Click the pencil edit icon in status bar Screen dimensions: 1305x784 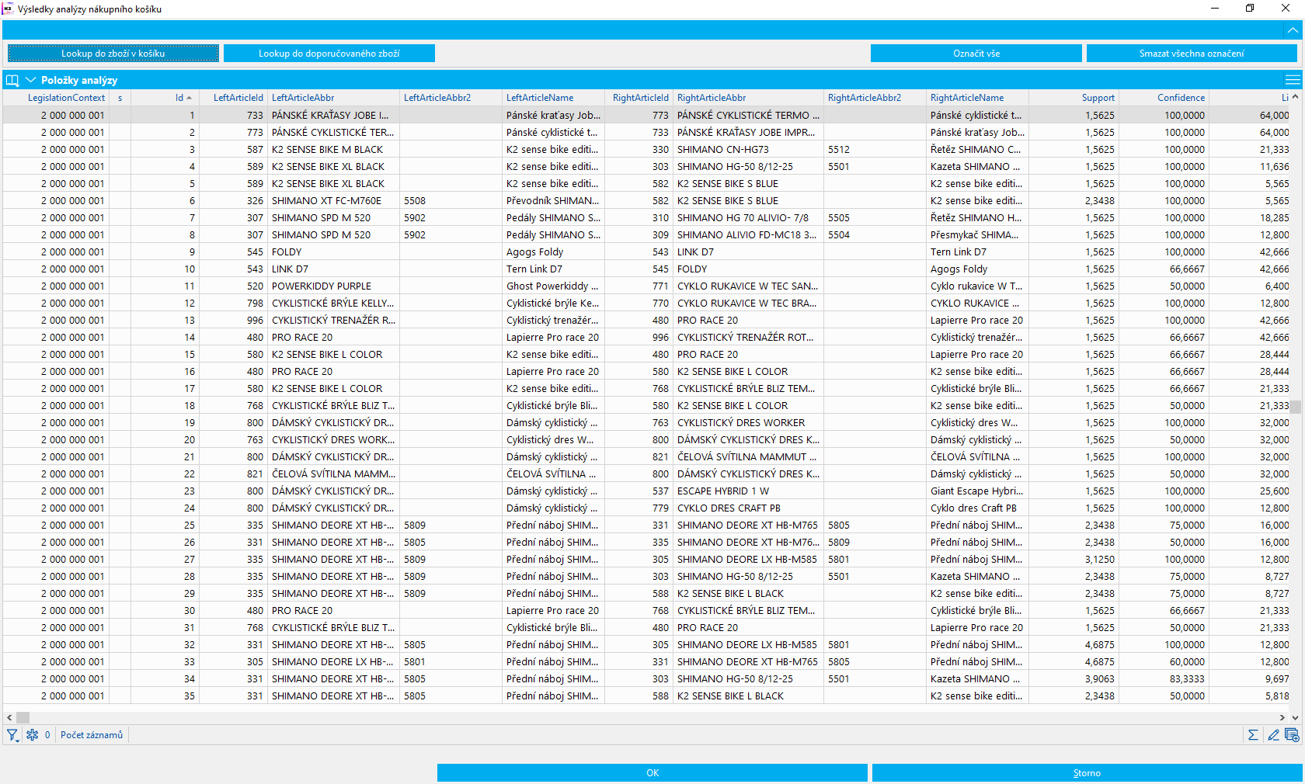[1273, 735]
